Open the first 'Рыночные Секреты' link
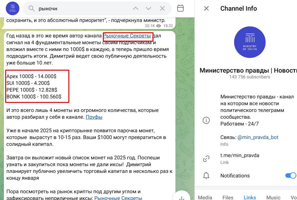Image resolution: width=297 pixels, height=200 pixels. [127, 36]
